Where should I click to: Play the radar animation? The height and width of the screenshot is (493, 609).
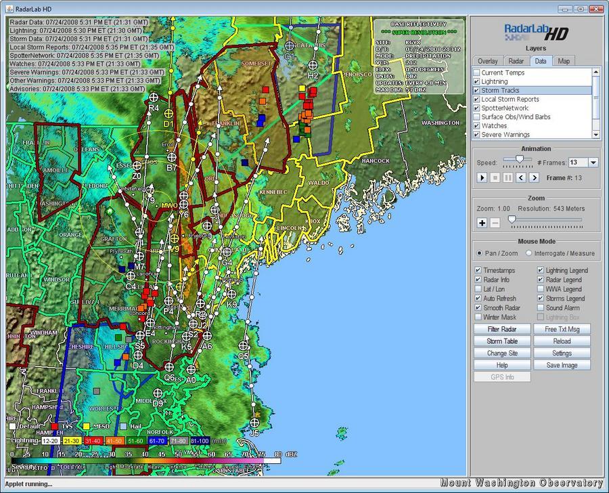pos(482,177)
